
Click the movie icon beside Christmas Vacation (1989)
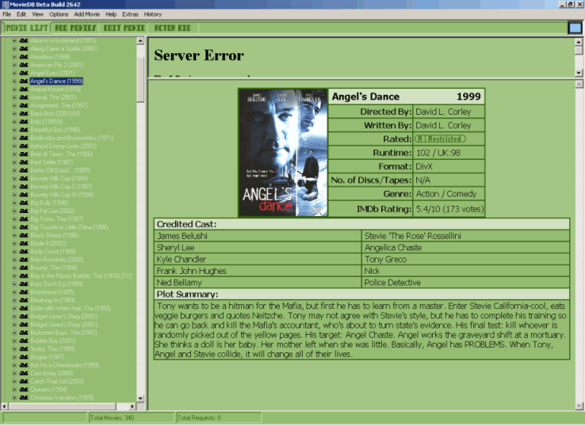coord(24,397)
